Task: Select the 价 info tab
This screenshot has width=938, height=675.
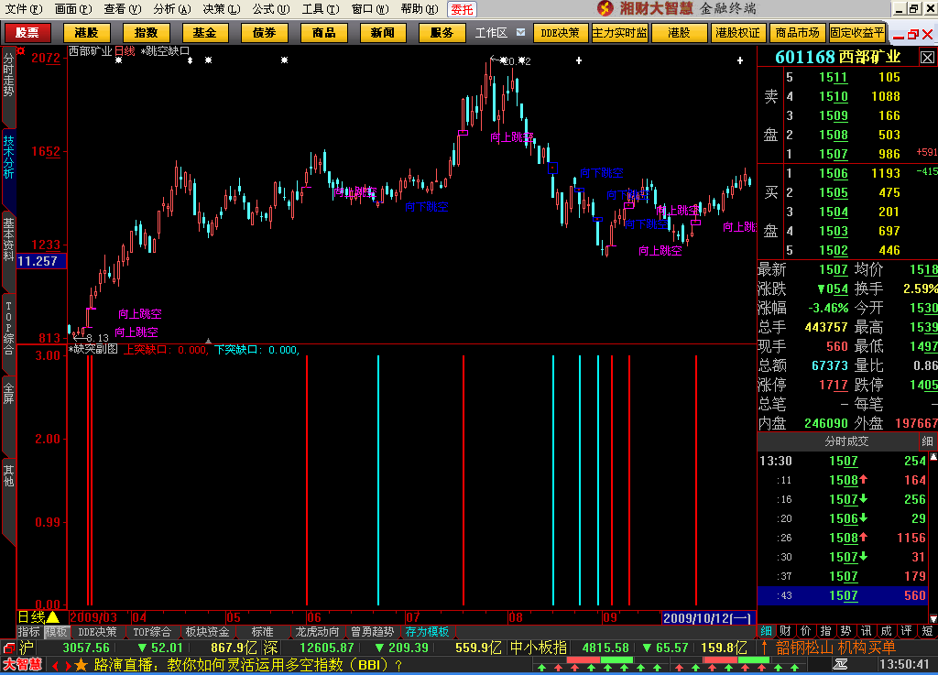Action: tap(806, 631)
